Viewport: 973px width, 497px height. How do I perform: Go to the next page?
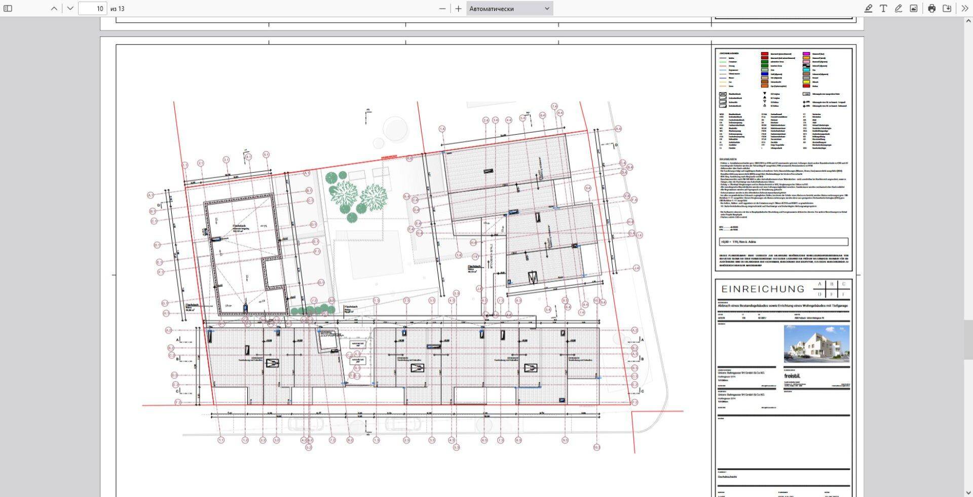tap(70, 9)
